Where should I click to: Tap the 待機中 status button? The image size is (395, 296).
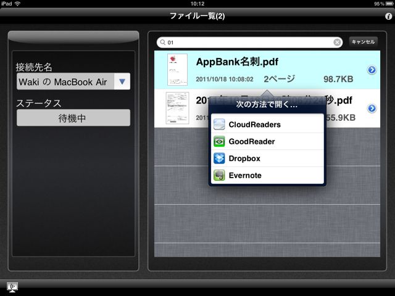(x=73, y=118)
